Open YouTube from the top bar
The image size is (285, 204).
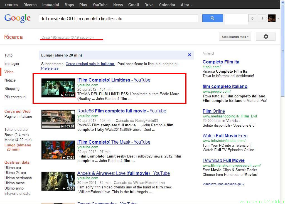coord(100,5)
